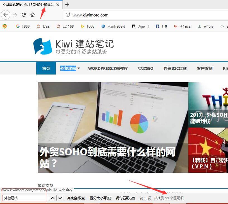This screenshot has height=204, width=228.
Task: Jump to next match with down arrow
Action: (60, 198)
